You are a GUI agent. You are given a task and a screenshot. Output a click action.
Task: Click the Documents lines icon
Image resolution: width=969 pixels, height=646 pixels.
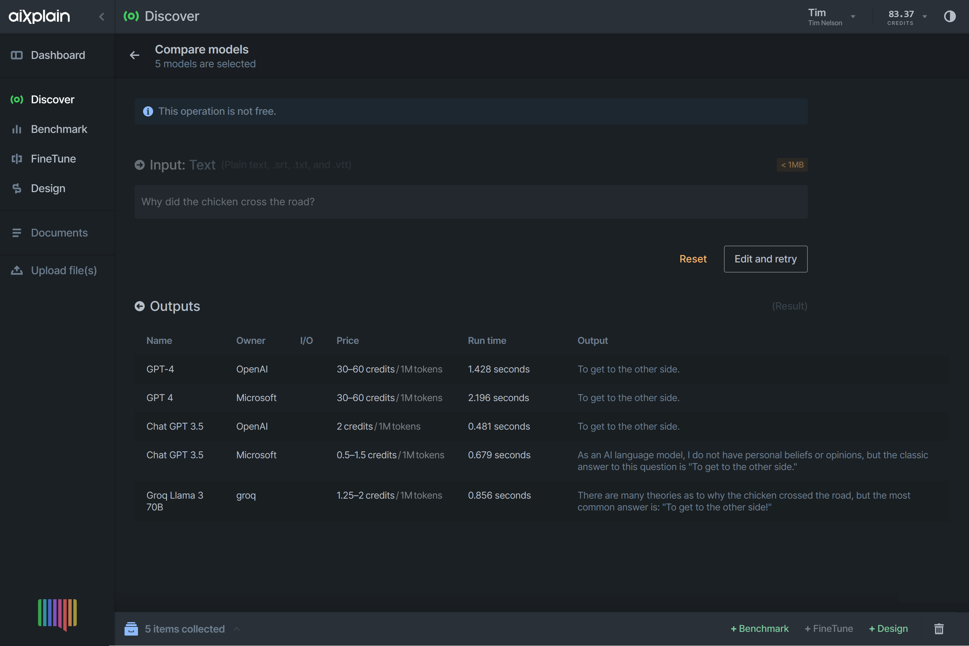tap(16, 233)
